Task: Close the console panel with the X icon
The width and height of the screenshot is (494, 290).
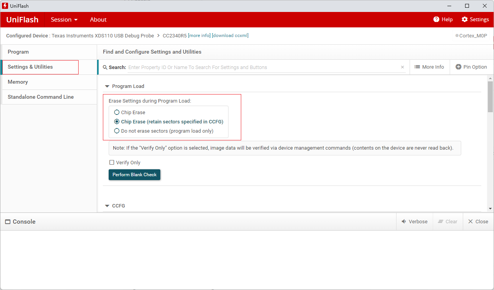Action: 470,221
